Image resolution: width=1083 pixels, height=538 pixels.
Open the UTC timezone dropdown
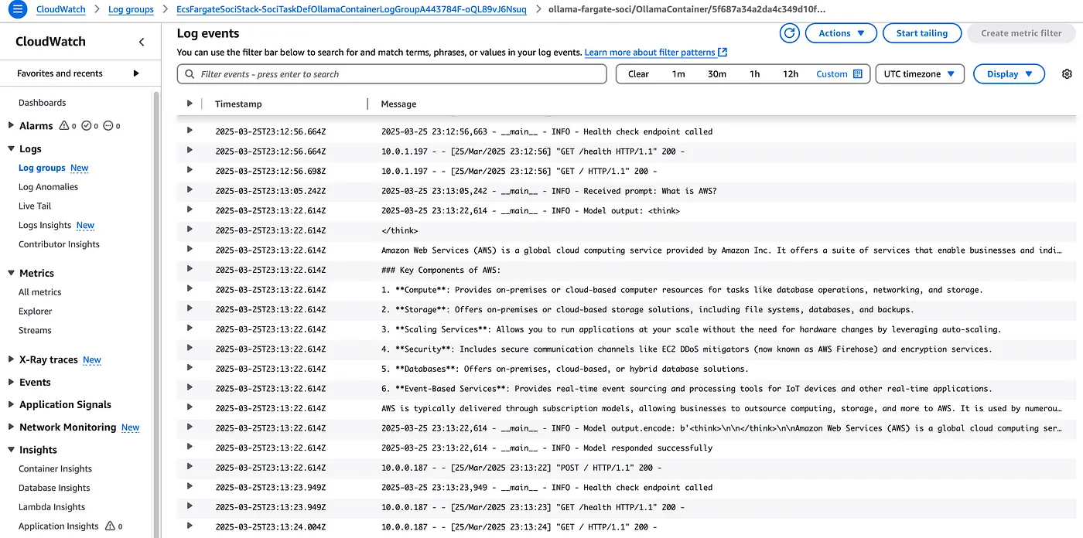tap(920, 74)
